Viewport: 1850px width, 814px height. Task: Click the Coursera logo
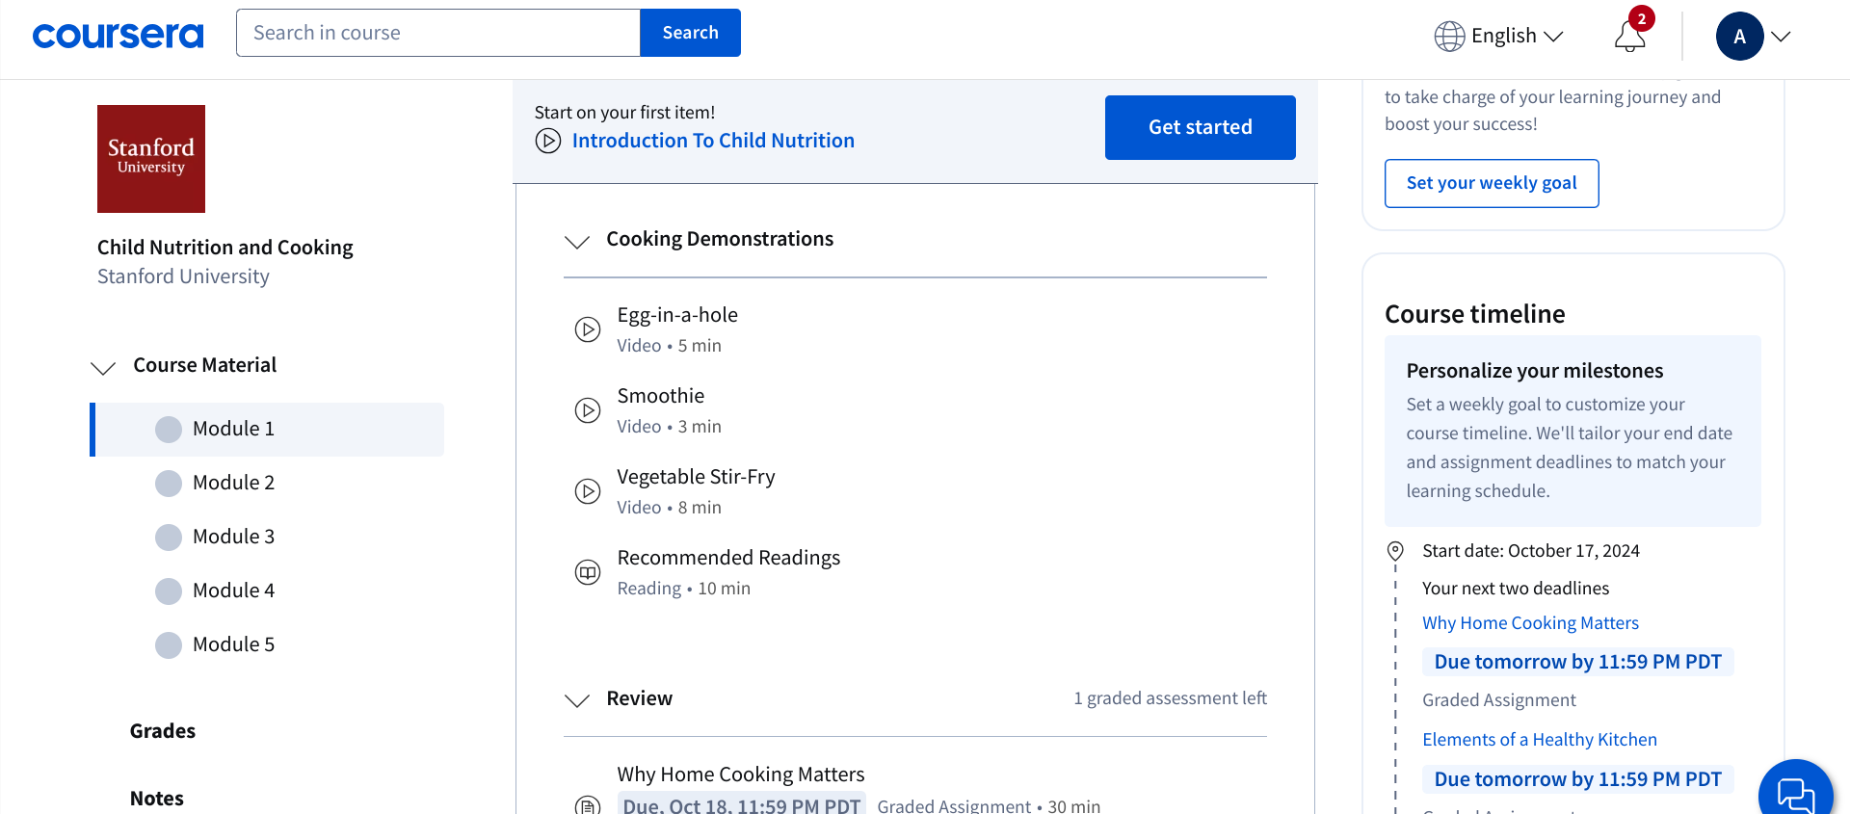pos(118,36)
